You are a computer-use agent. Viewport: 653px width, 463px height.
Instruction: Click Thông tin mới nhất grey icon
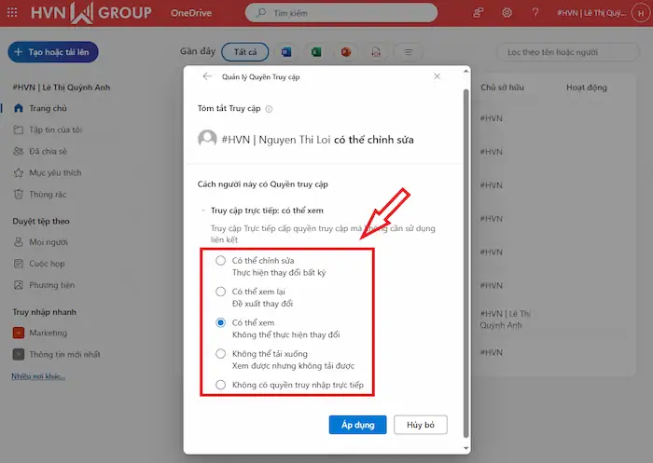point(19,354)
